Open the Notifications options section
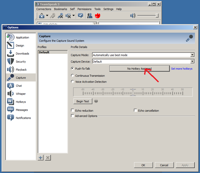This screenshot has height=173, width=200. coord(21,118)
